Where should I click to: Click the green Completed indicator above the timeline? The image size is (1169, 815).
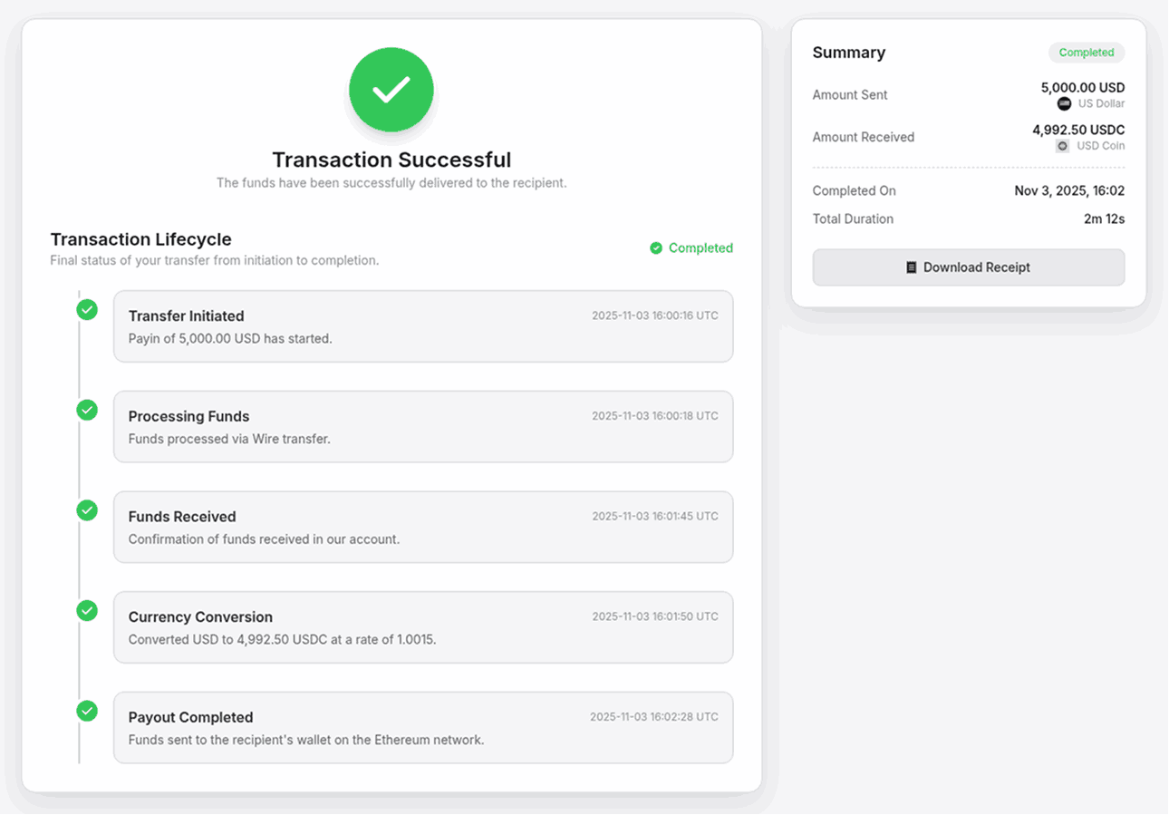pyautogui.click(x=691, y=247)
